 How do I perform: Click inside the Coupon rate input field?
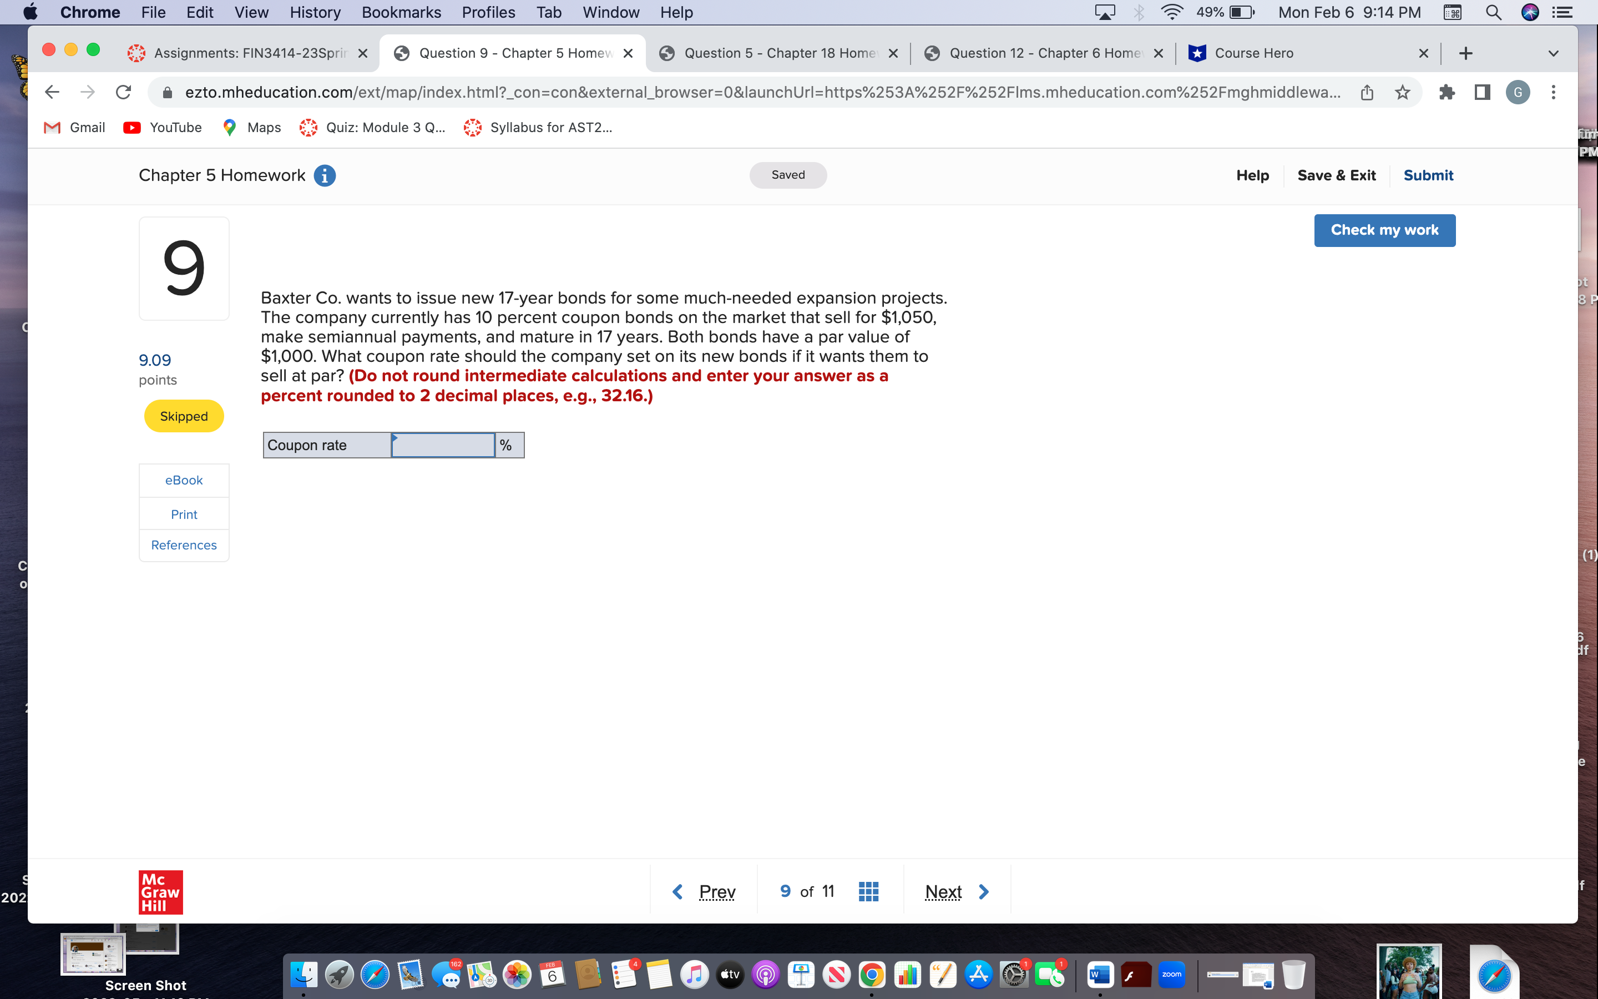click(441, 445)
